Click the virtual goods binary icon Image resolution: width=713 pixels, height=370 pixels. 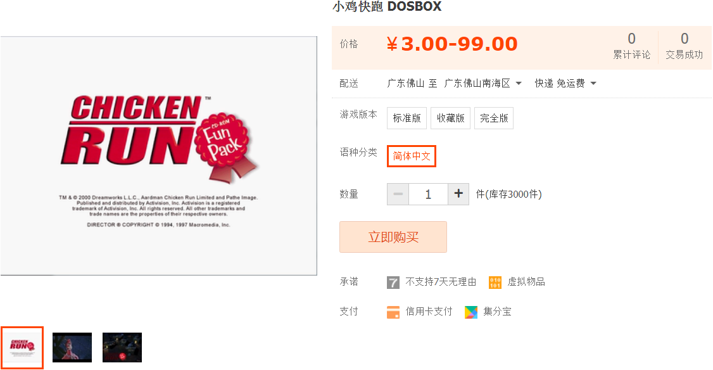tap(495, 282)
